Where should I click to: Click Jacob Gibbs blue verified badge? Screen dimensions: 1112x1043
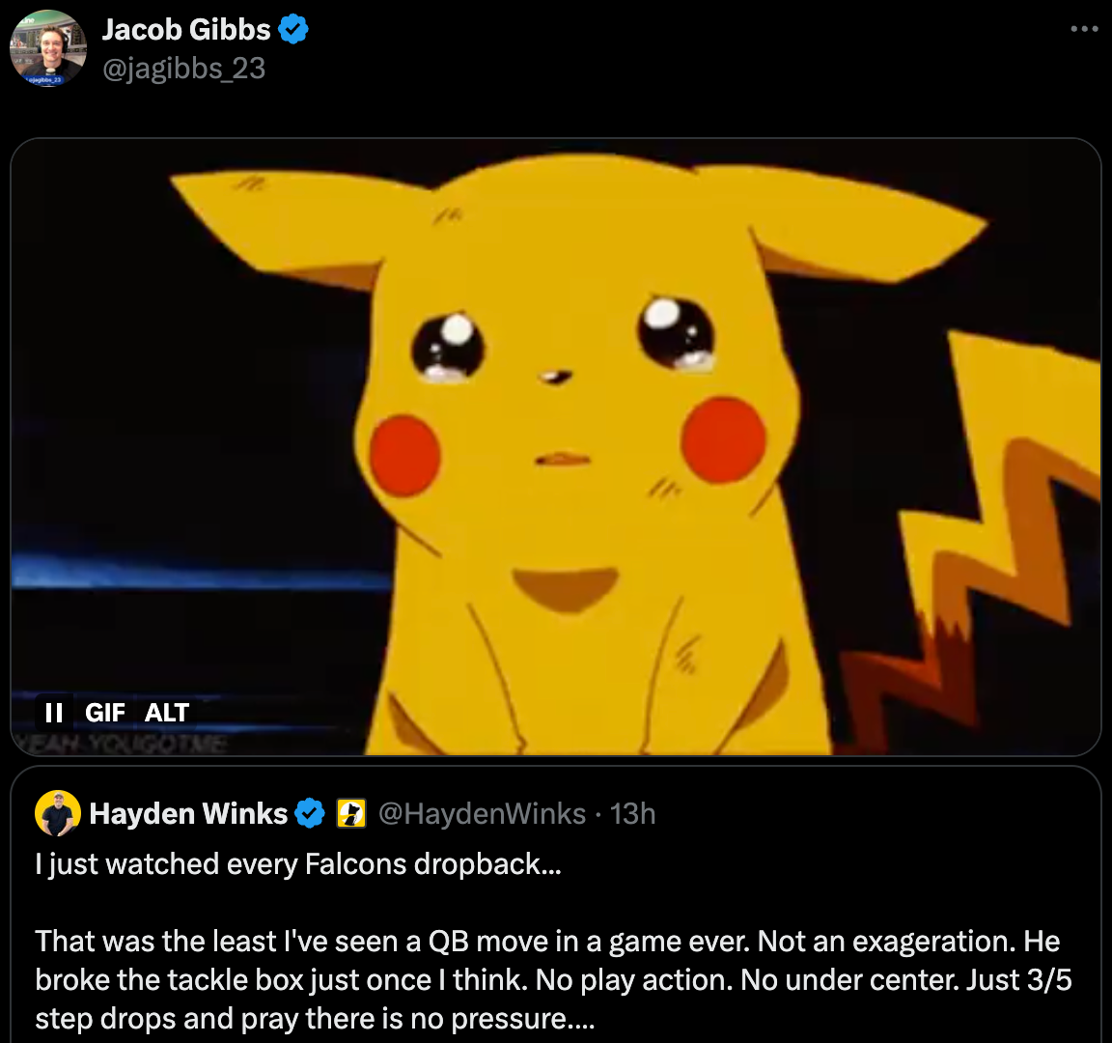coord(292,30)
